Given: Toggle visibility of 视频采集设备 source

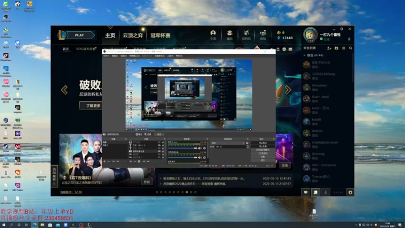Looking at the screenshot, I should [x=159, y=151].
